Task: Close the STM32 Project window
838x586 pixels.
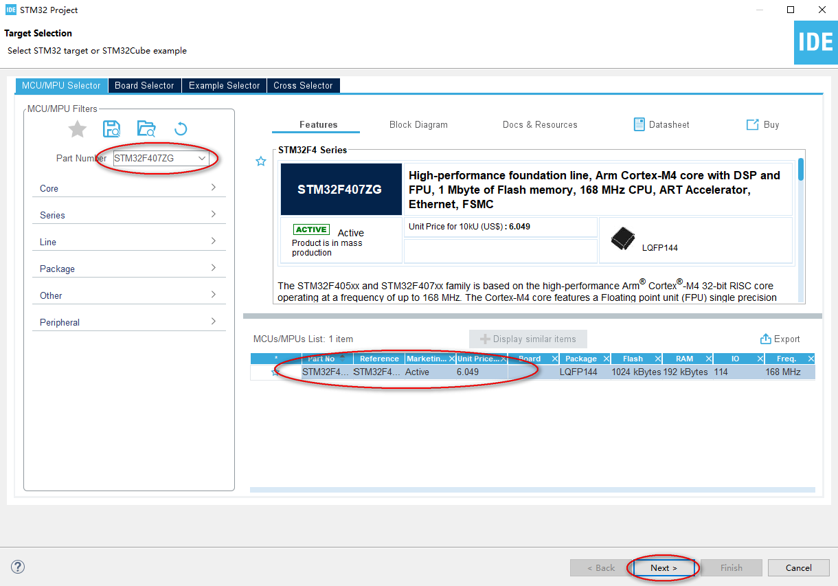Action: pos(822,10)
